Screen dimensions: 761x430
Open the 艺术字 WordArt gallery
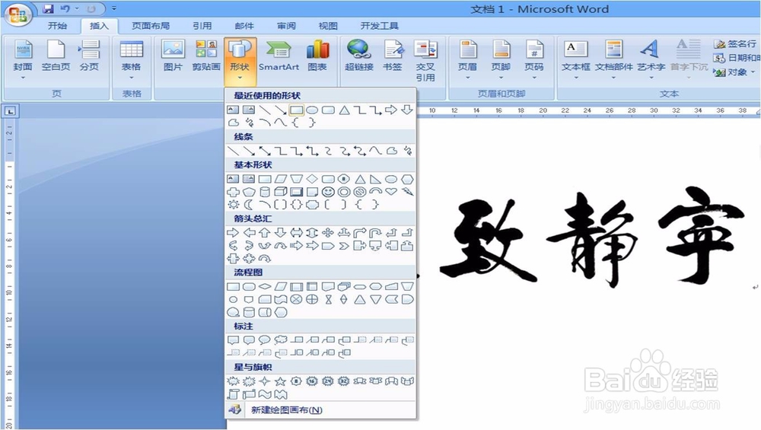pos(651,59)
